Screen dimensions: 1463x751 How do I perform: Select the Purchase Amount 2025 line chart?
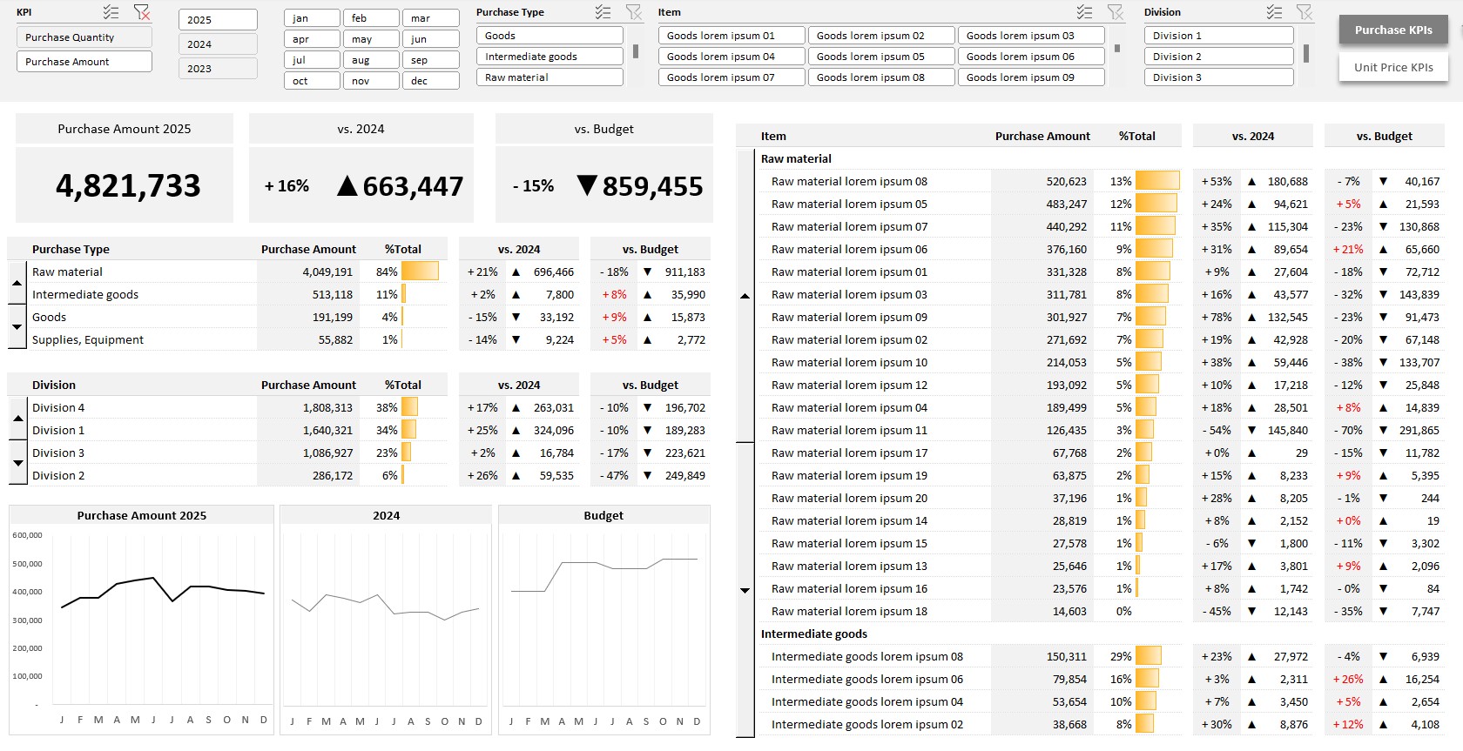[x=142, y=620]
